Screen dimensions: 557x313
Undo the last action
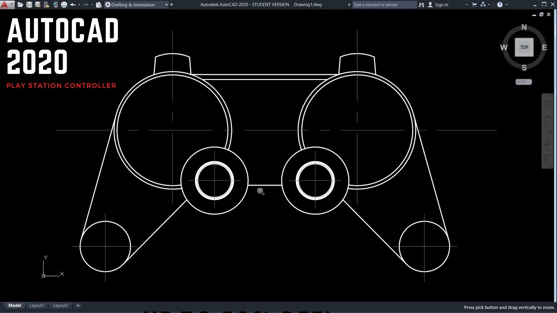(73, 5)
